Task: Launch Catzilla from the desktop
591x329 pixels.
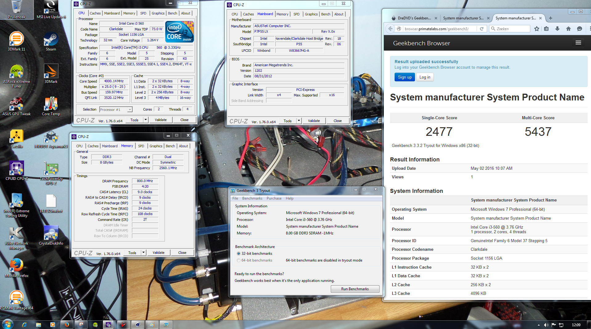Action: 16,139
